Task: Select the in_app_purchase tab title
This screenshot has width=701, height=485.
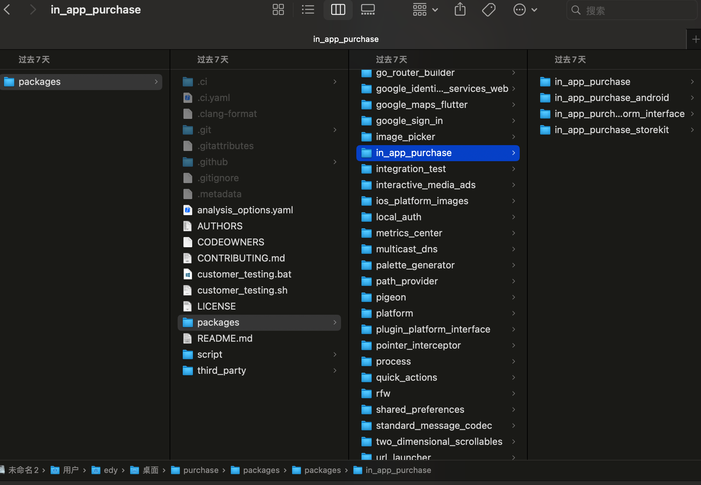Action: (x=346, y=39)
